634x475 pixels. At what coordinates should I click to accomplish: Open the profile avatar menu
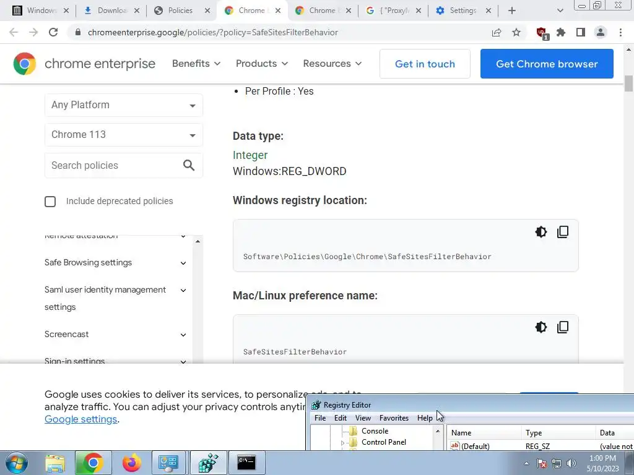tap(601, 32)
